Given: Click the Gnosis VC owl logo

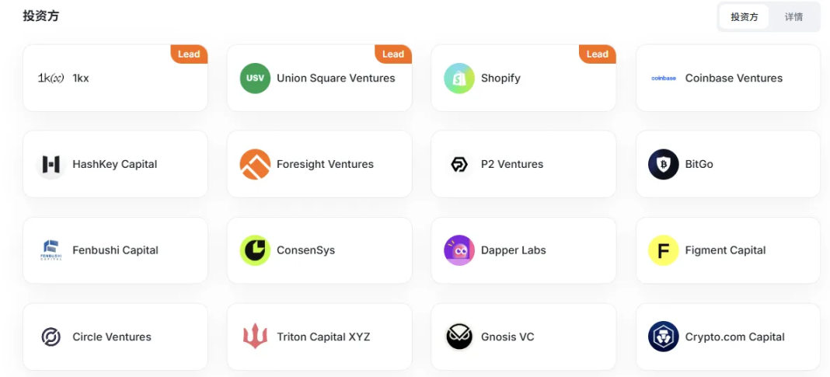Looking at the screenshot, I should point(459,337).
